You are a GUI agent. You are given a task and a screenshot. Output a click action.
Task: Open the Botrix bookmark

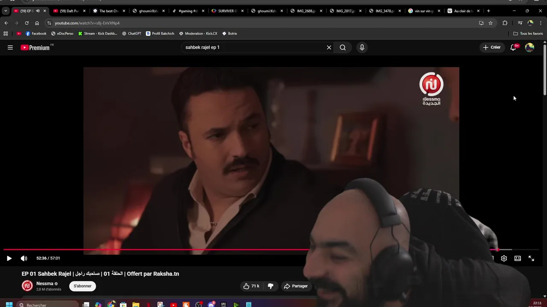(229, 33)
